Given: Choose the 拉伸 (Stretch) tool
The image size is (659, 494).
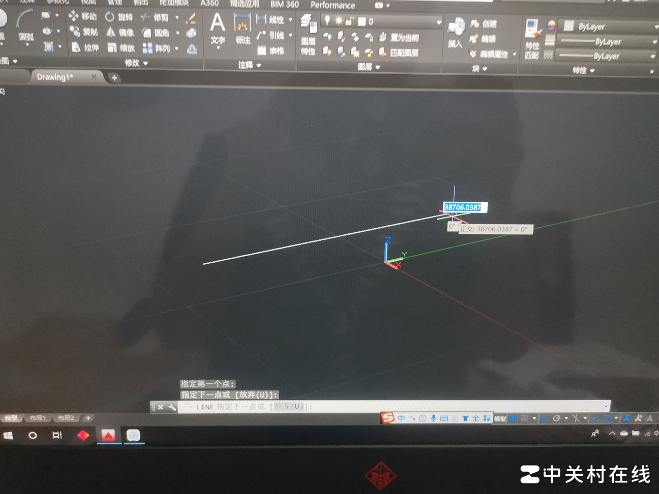Looking at the screenshot, I should click(x=84, y=48).
